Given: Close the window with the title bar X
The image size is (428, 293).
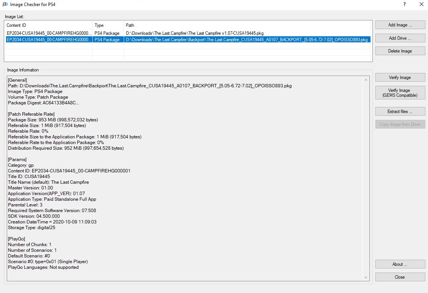Looking at the screenshot, I should tap(422, 5).
